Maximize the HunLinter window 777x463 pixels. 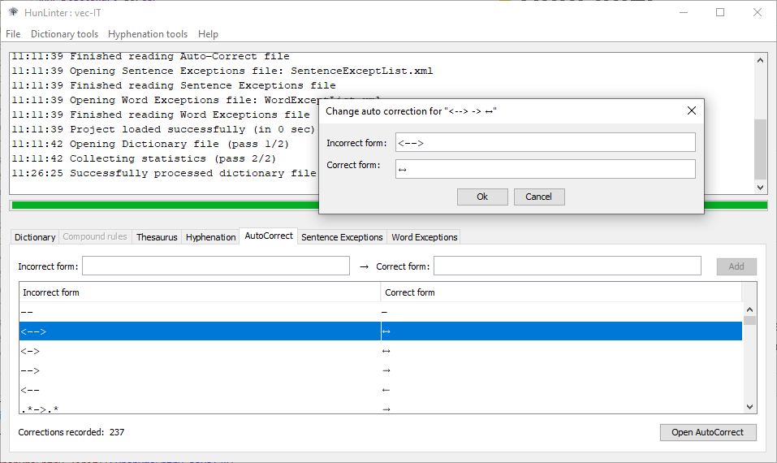pyautogui.click(x=720, y=12)
